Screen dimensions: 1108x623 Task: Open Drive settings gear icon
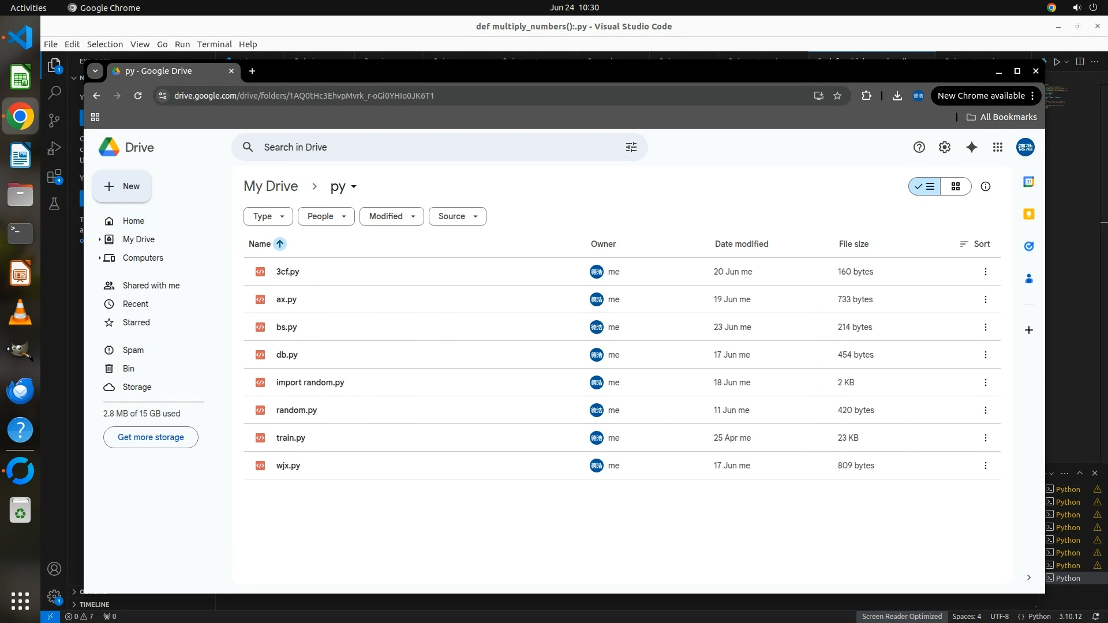(x=945, y=147)
